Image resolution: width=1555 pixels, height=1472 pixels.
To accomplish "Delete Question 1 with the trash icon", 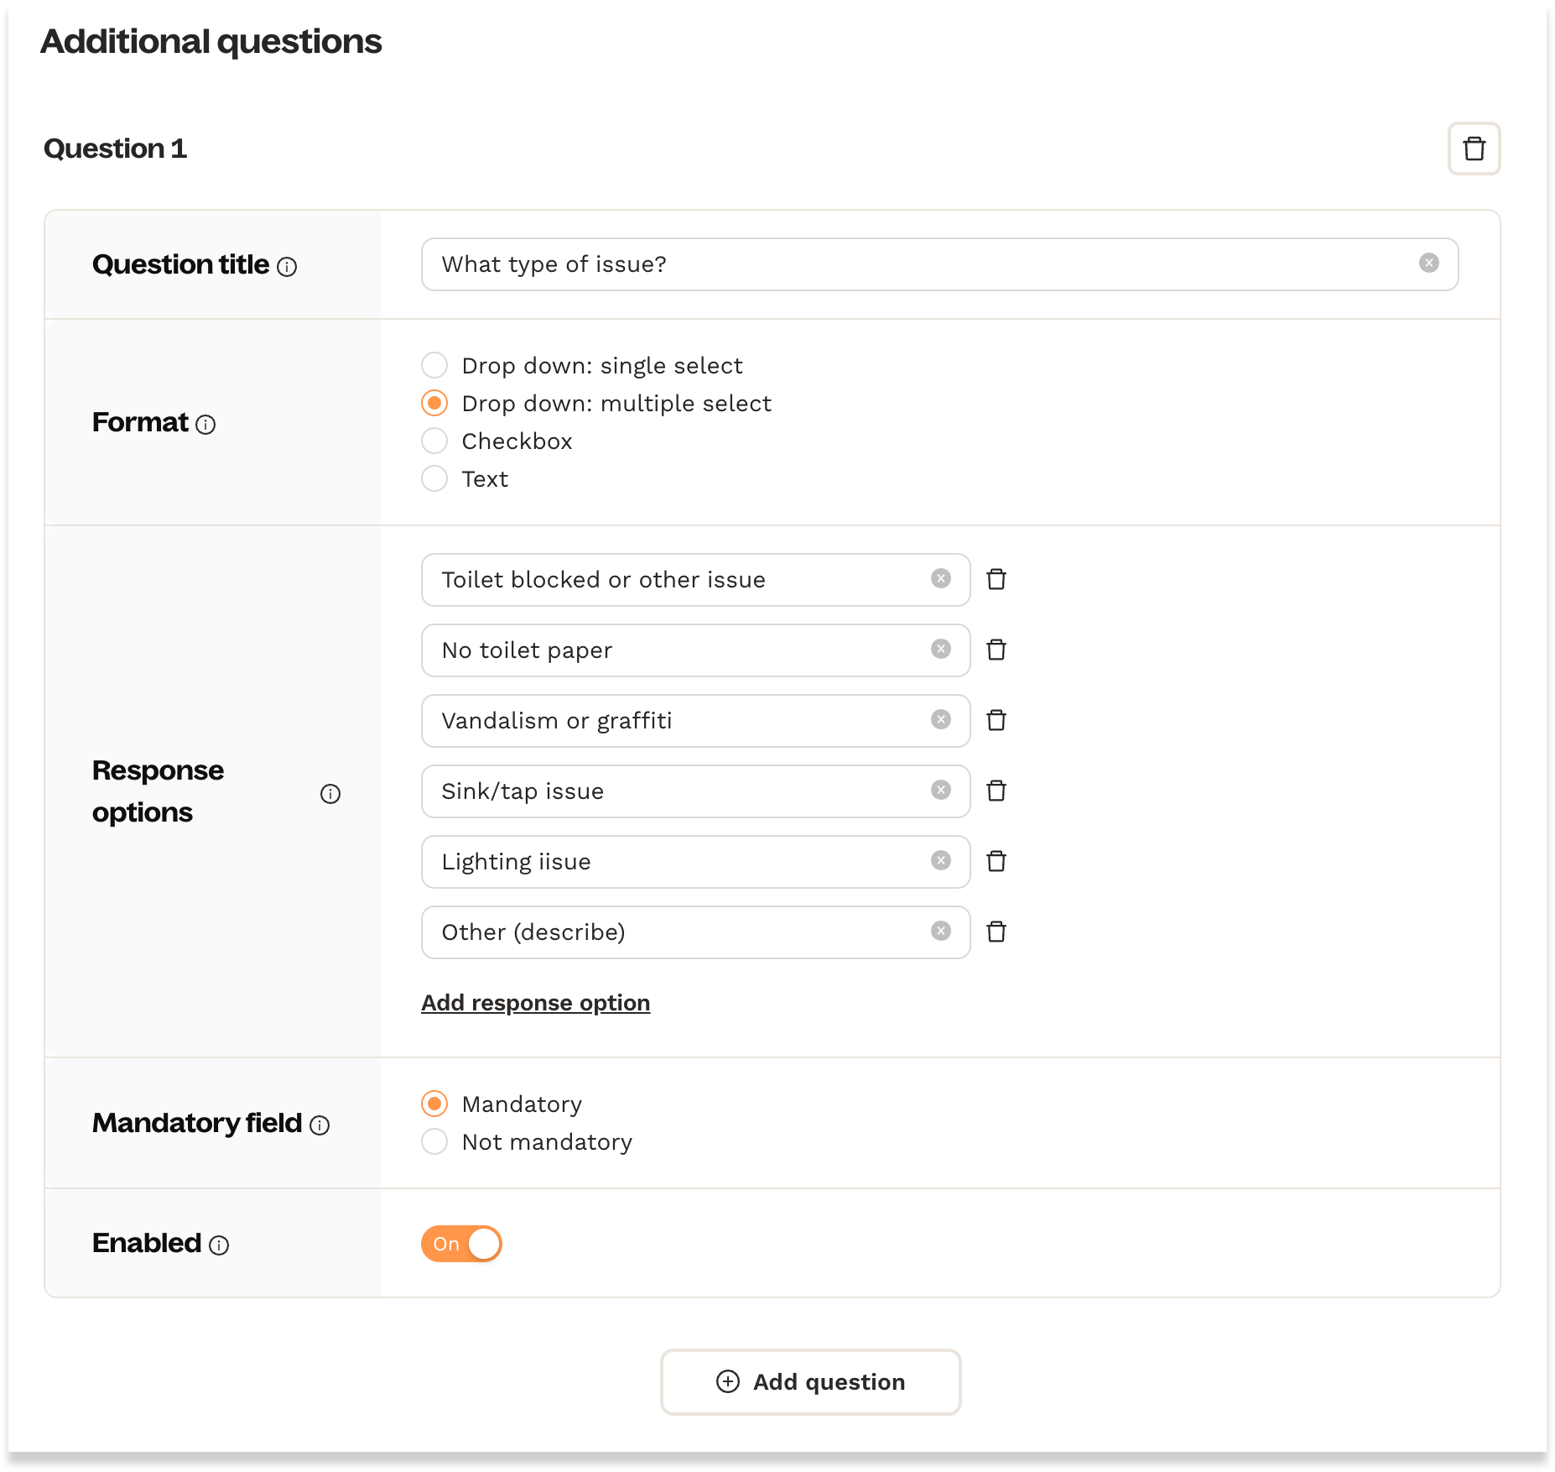I will click(x=1474, y=149).
